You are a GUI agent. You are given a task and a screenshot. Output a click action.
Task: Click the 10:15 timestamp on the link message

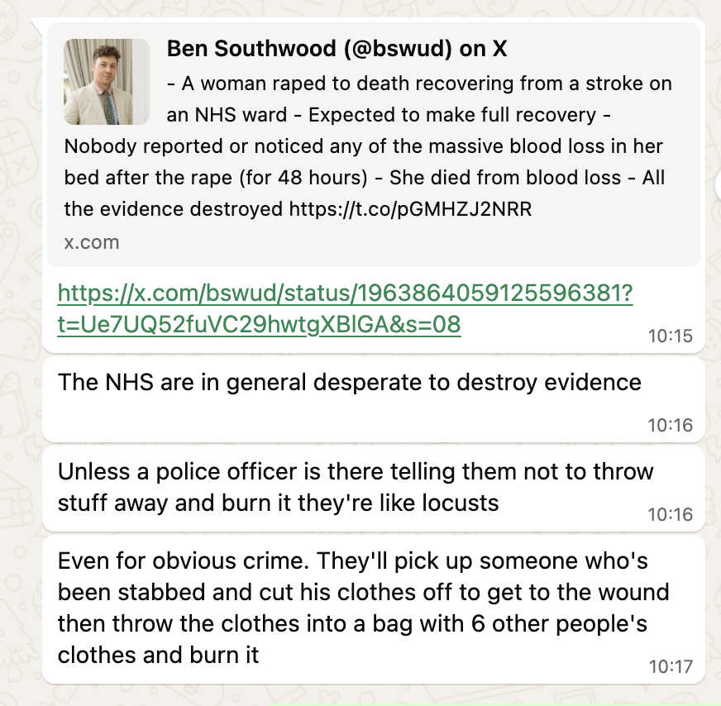670,336
